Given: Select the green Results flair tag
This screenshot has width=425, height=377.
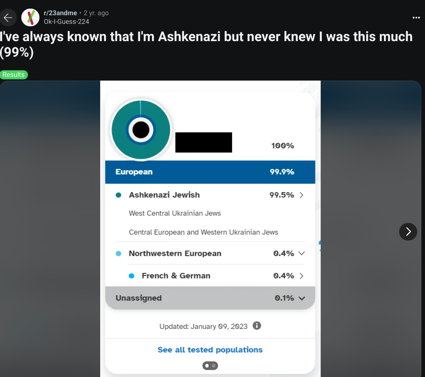Looking at the screenshot, I should (x=14, y=75).
